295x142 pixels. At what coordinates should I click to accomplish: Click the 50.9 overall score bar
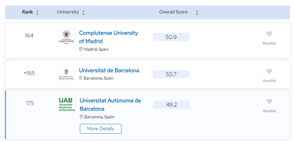coord(171,37)
